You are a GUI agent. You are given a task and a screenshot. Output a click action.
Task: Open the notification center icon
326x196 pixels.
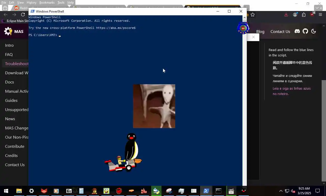point(318,191)
